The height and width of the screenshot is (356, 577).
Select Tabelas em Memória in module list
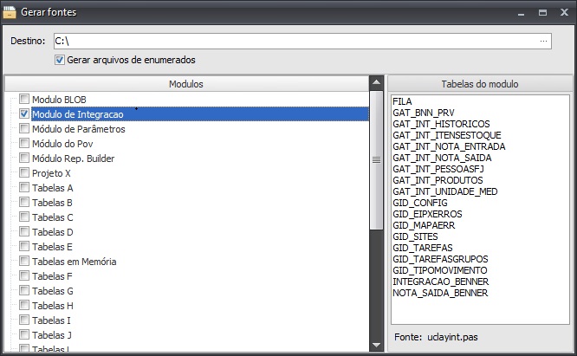coord(74,262)
